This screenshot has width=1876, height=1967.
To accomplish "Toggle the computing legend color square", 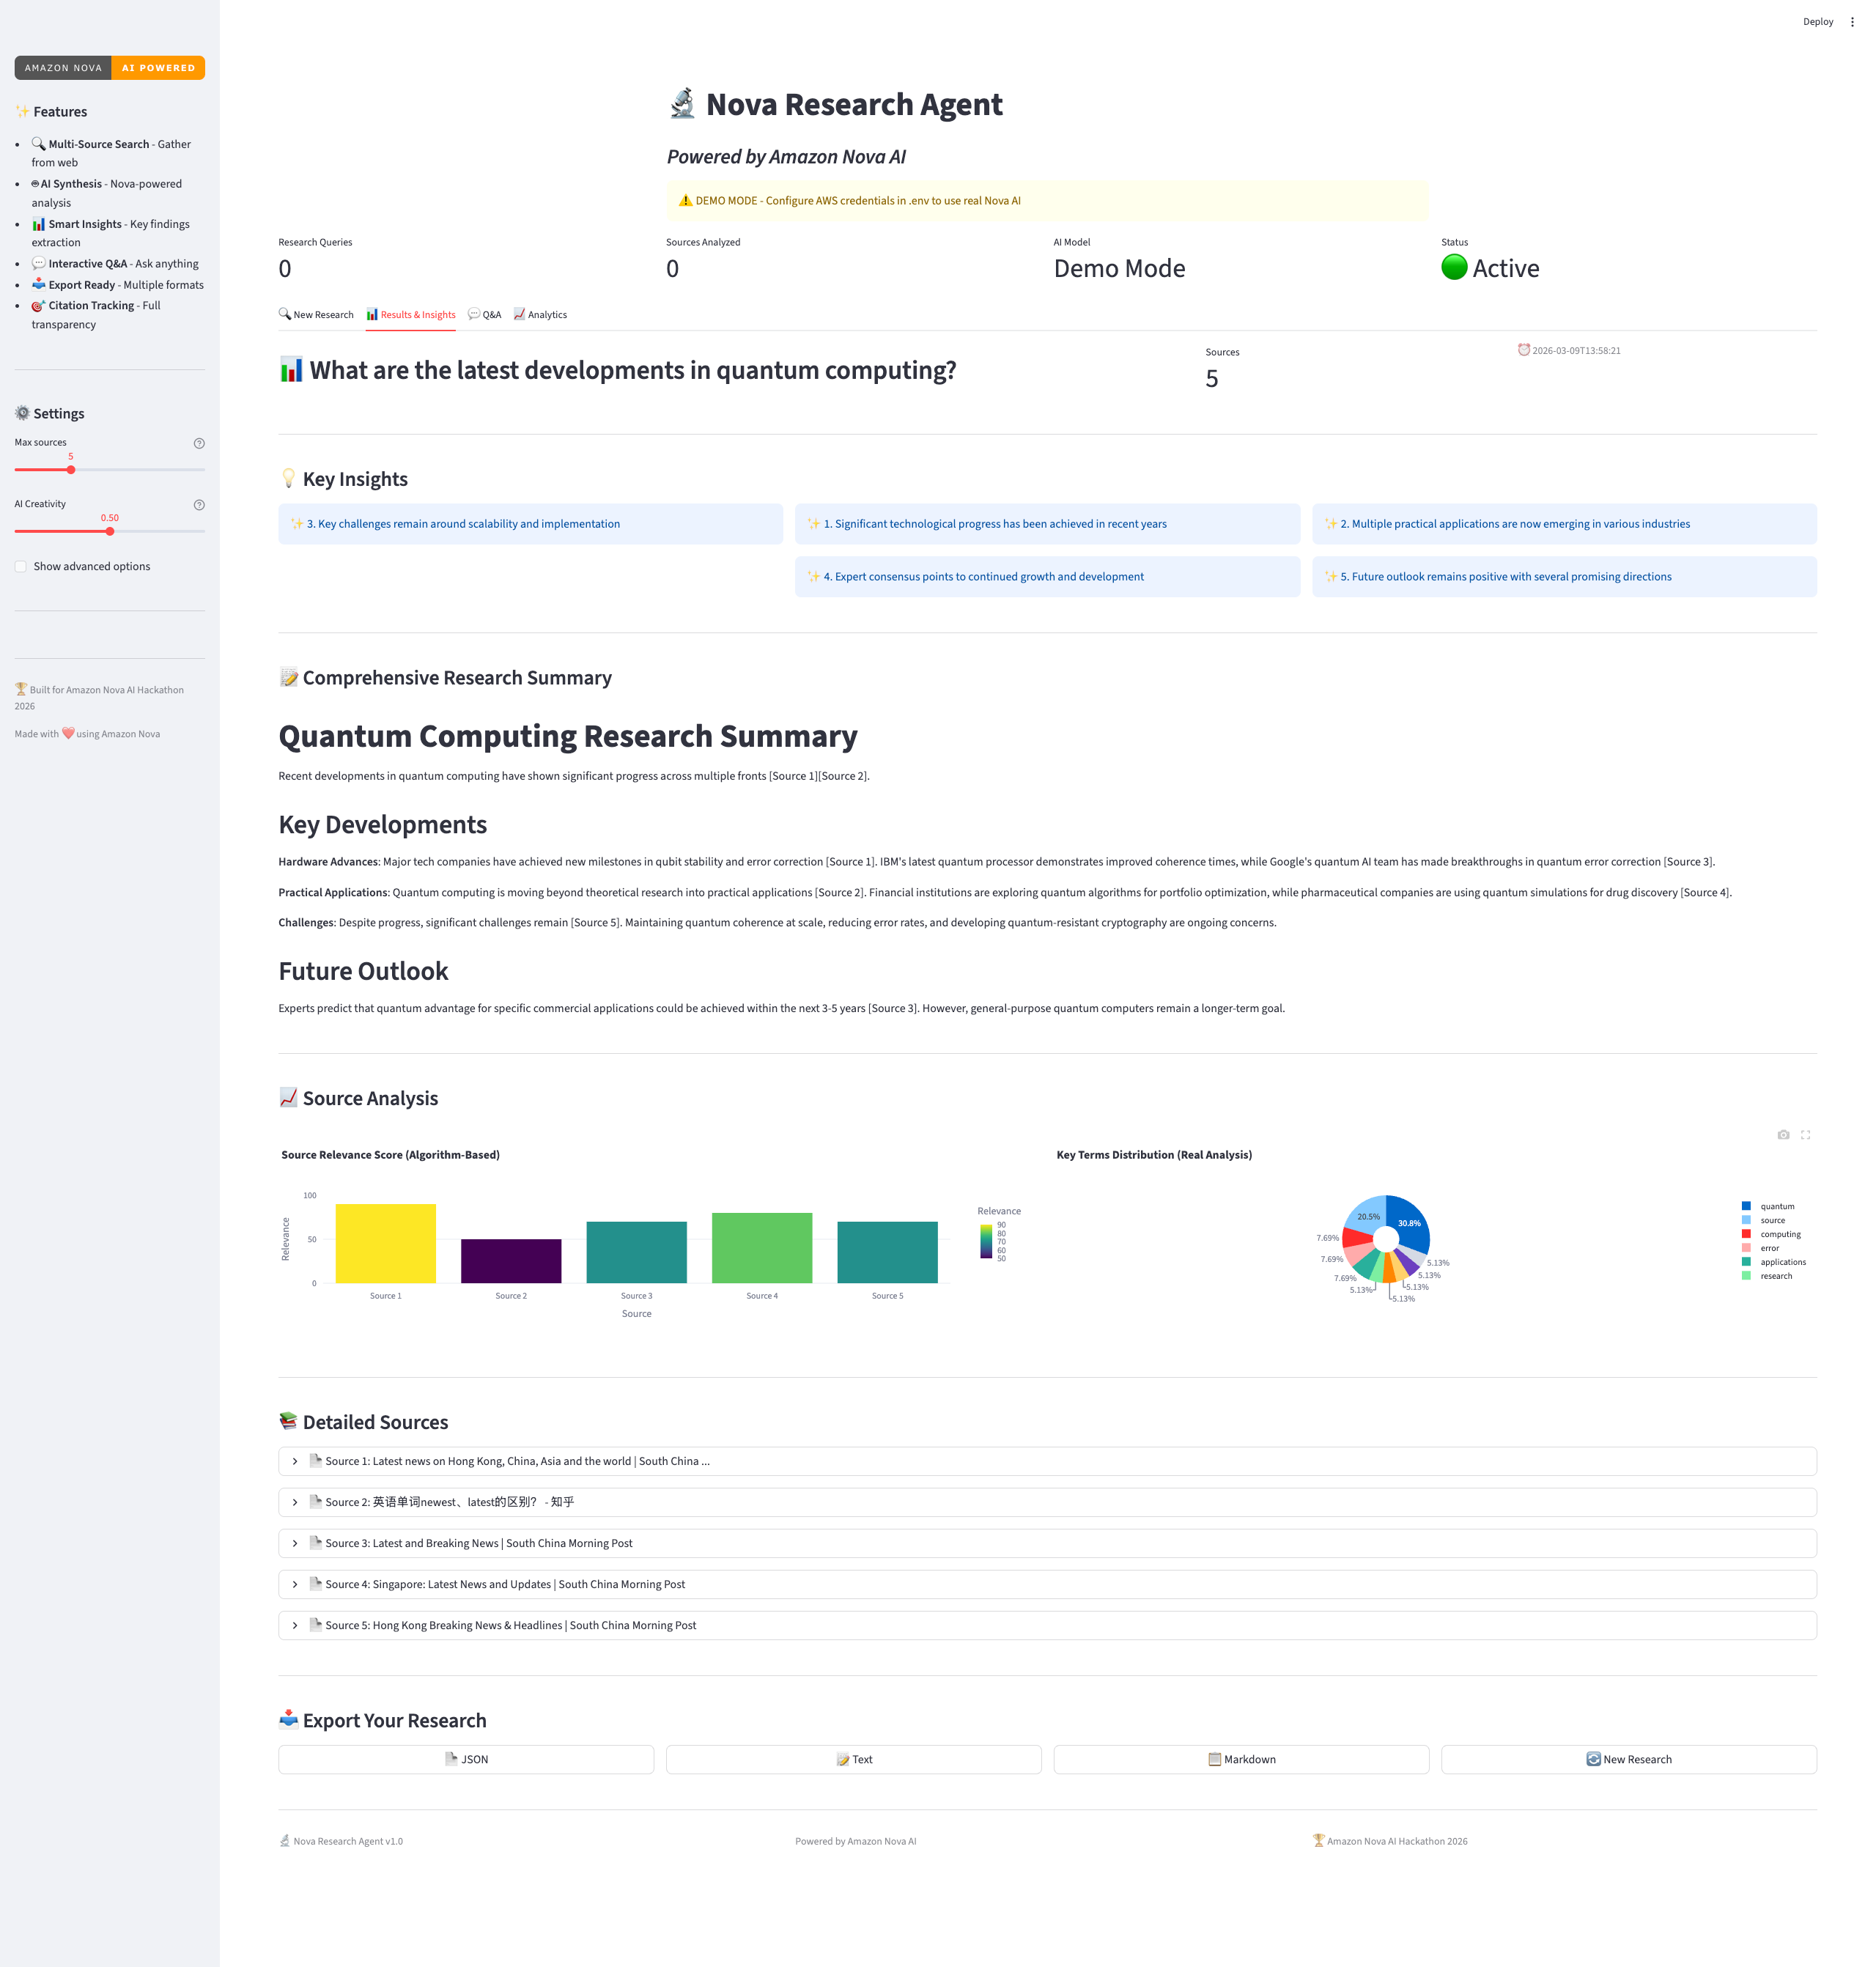I will (1746, 1234).
